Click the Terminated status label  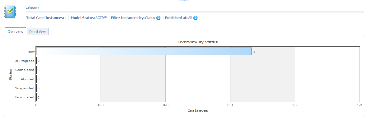pos(24,97)
